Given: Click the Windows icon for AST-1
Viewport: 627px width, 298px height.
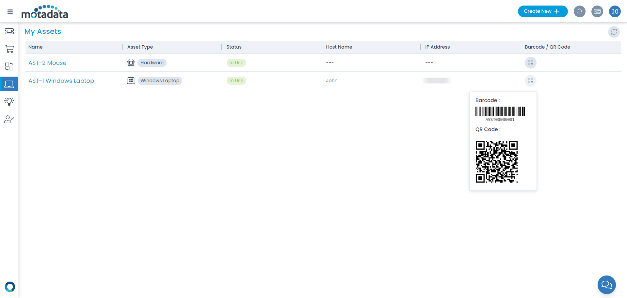Looking at the screenshot, I should pyautogui.click(x=131, y=81).
